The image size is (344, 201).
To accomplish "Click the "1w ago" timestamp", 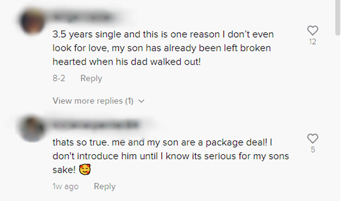I will [66, 186].
